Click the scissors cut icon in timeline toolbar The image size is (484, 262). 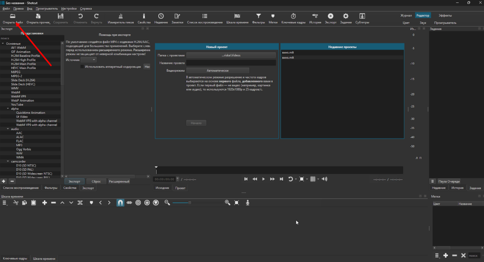[x=16, y=202]
